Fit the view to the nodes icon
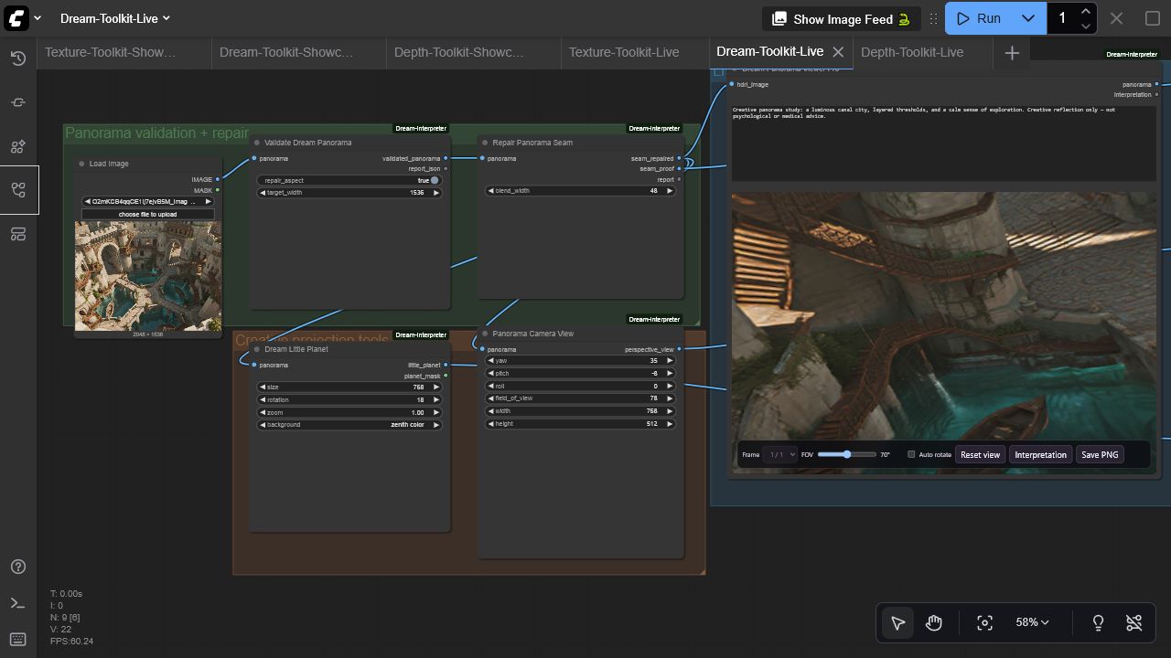Screen dimensions: 1171x658 [x=984, y=622]
